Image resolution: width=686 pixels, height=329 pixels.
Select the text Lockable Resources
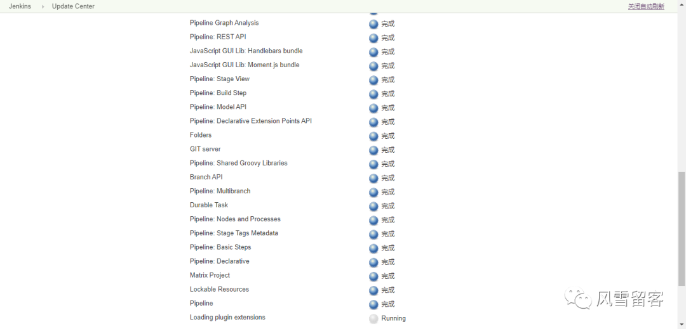[x=218, y=289]
